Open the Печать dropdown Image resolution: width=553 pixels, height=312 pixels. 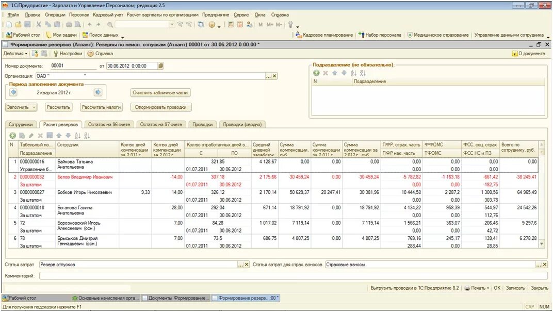point(477,288)
